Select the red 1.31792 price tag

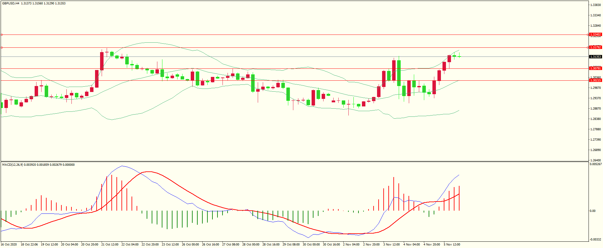point(595,47)
